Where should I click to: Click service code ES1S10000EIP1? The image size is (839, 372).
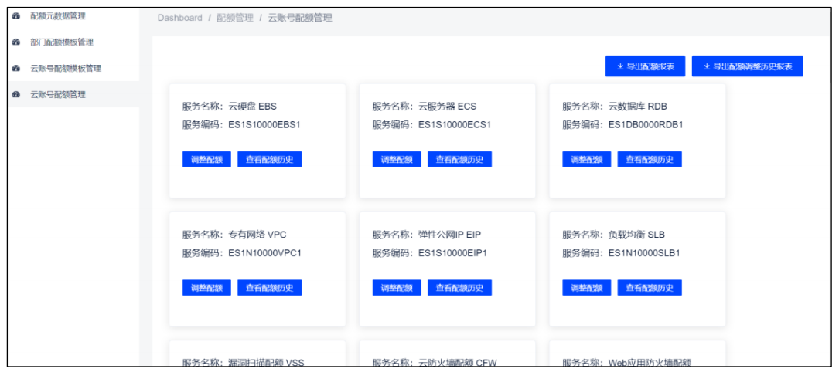point(452,253)
